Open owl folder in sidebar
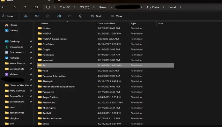The image size is (222, 127). point(9,123)
